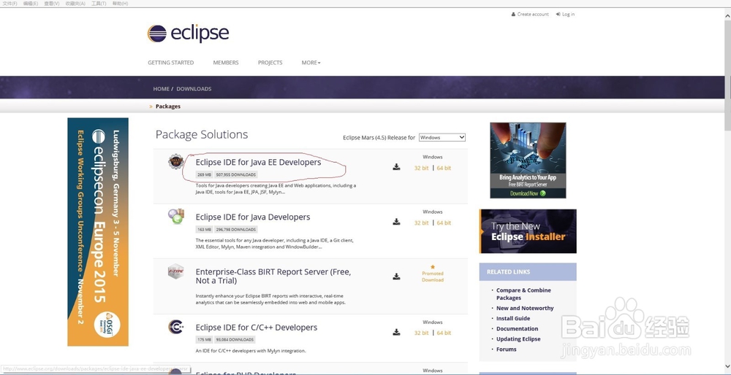Open the GETTING STARTED navigation item
Screen dimensions: 731x375
click(170, 63)
